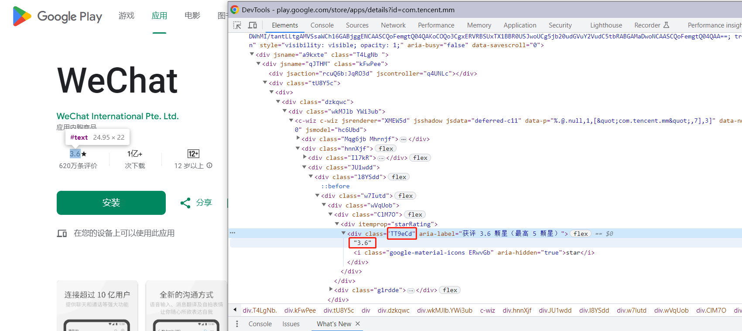Viewport: 742px width, 331px height.
Task: Open the Application panel tab
Action: click(520, 25)
